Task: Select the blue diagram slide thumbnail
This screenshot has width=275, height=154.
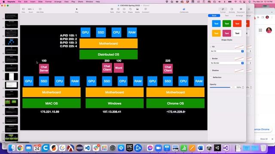Action: [12, 42]
